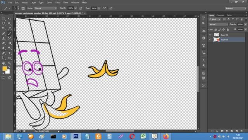Screen dimensions: 248x140
Task: Open the Painting workspace dropdown
Action: point(236,8)
